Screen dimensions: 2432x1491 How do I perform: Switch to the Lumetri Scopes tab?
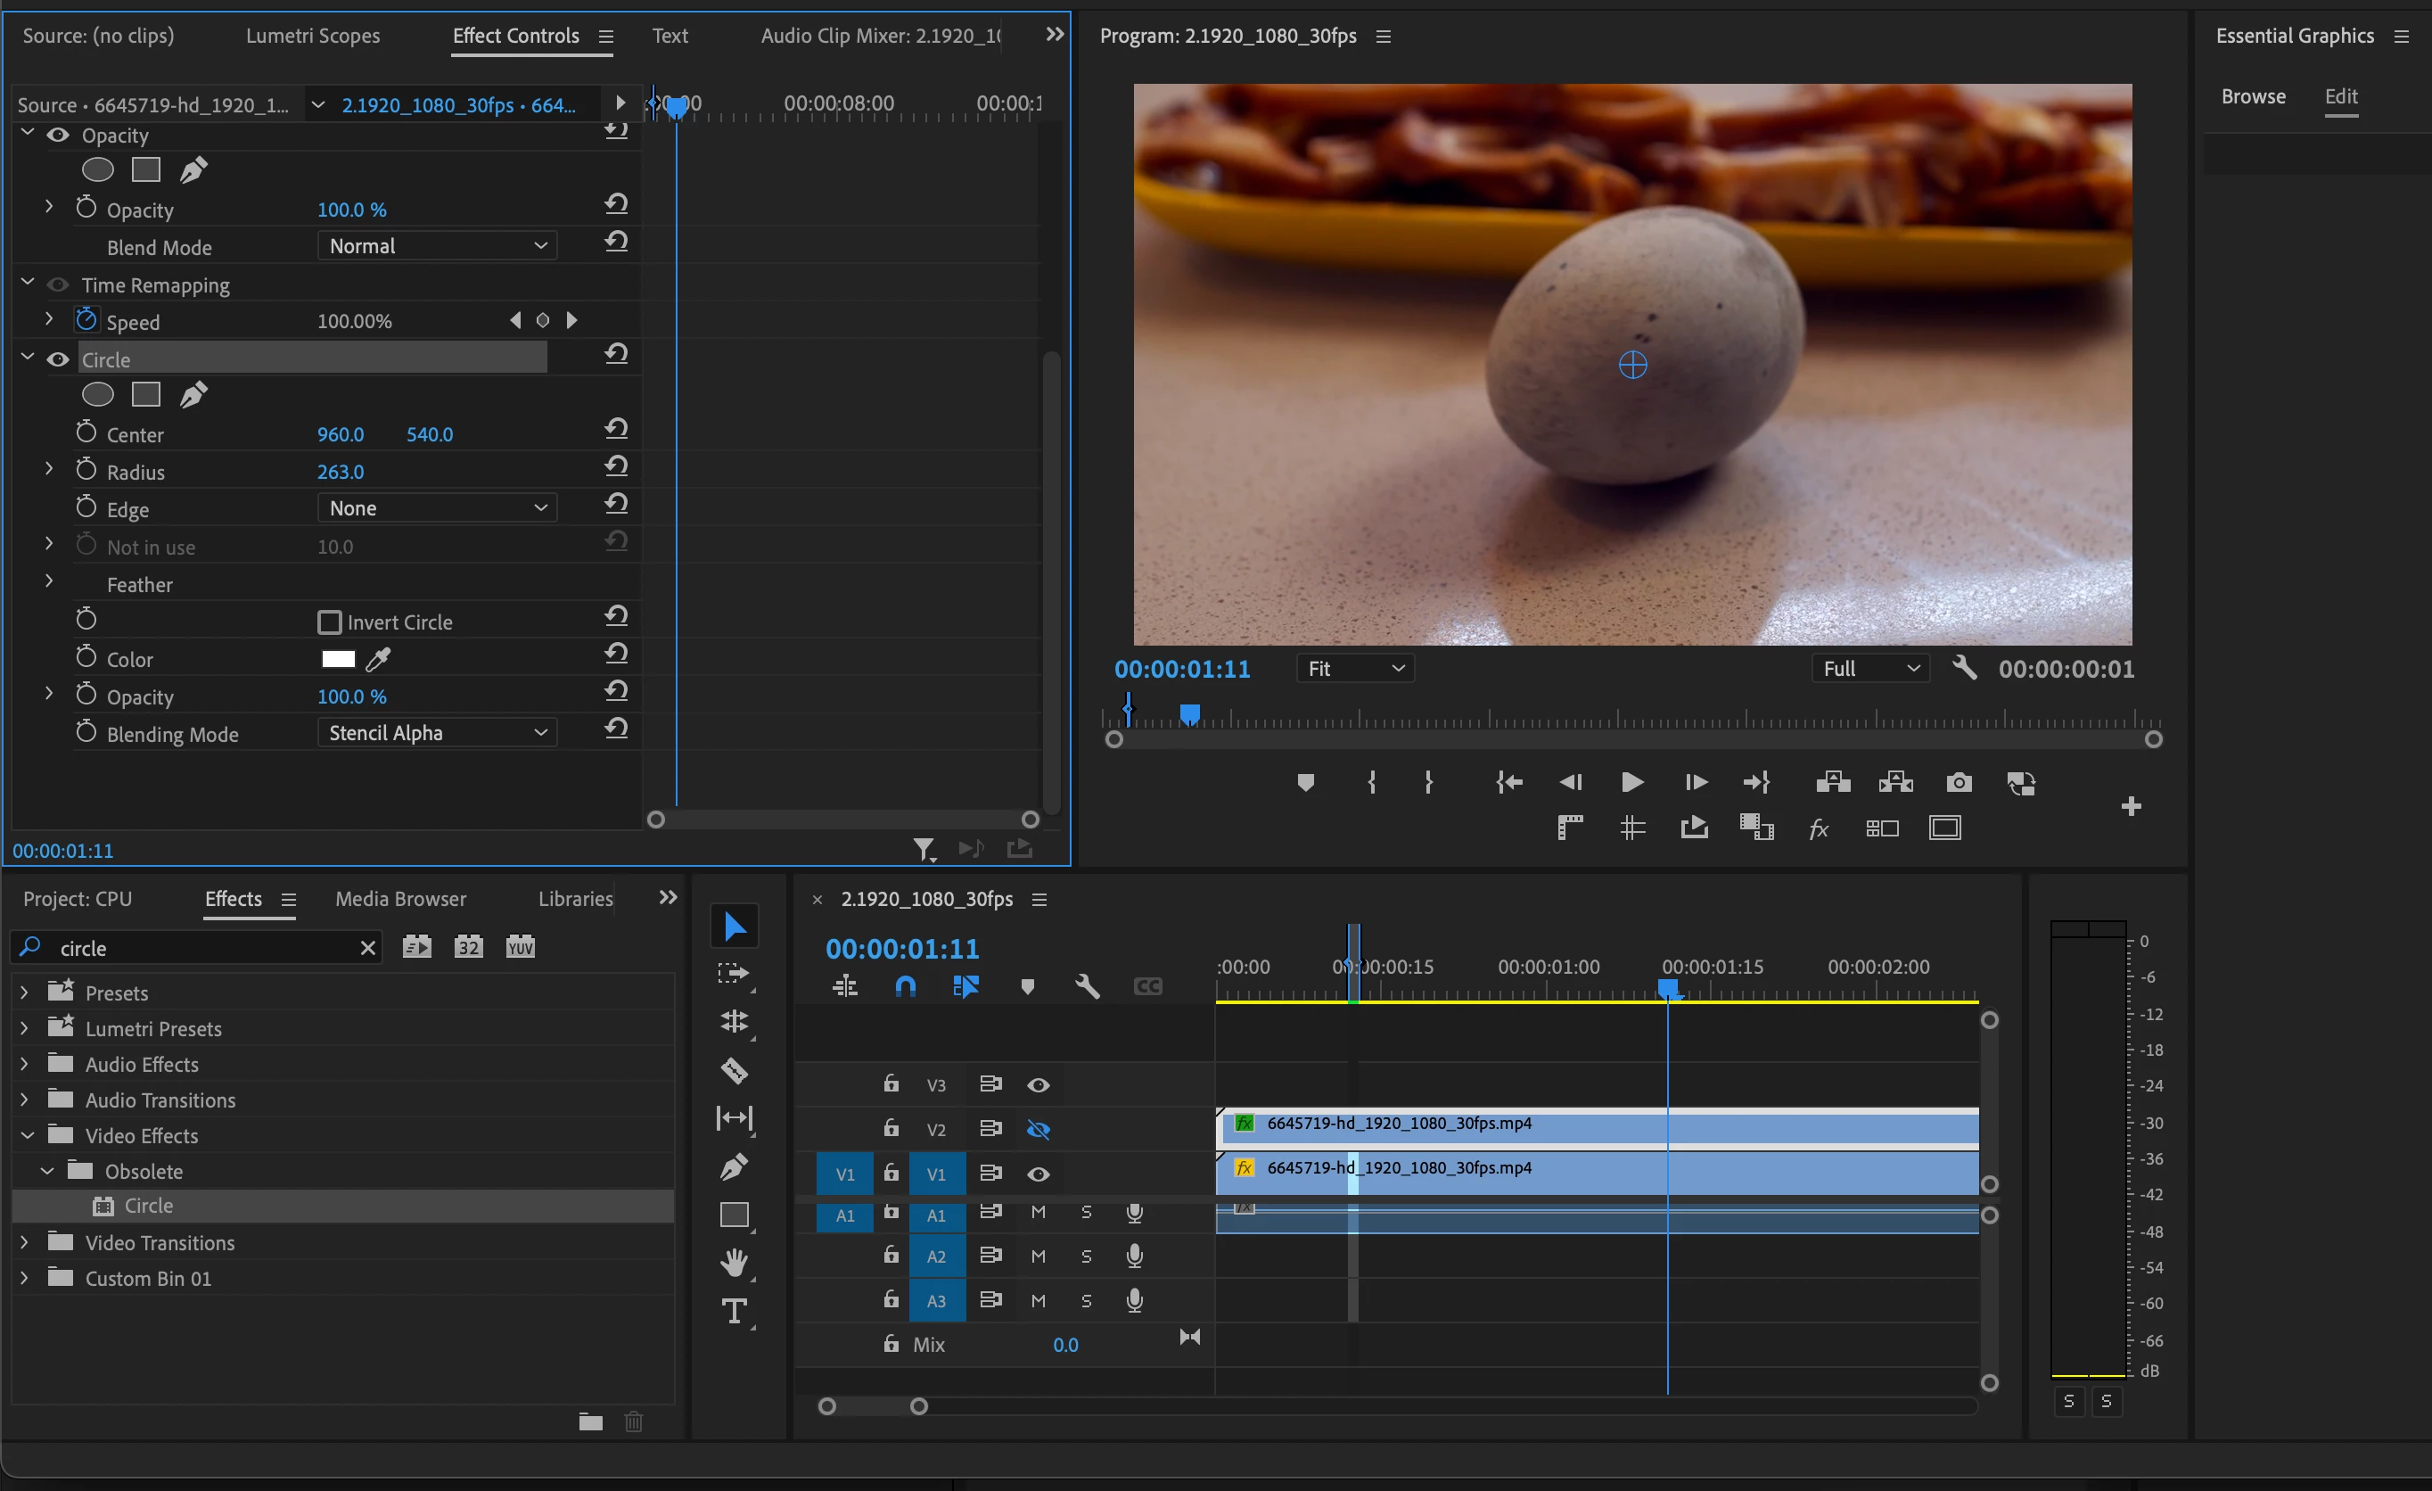tap(313, 36)
